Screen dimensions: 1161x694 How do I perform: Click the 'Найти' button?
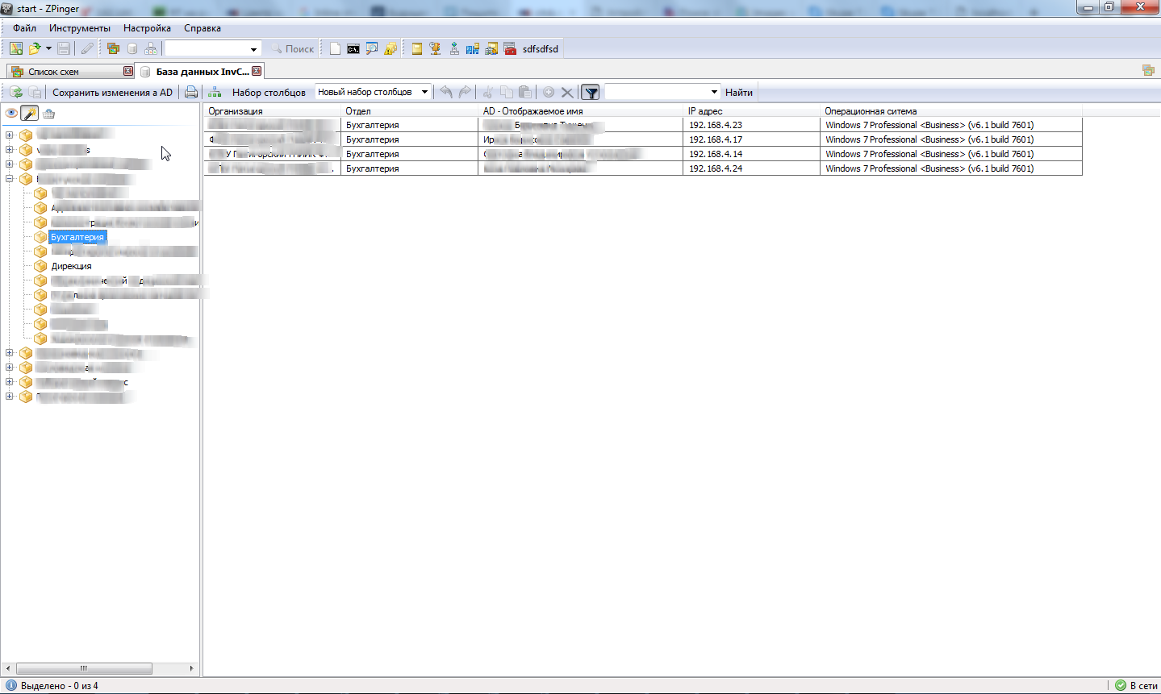[738, 93]
